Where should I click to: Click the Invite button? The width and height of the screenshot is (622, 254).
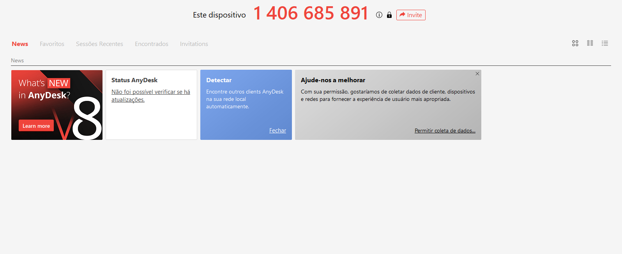411,15
